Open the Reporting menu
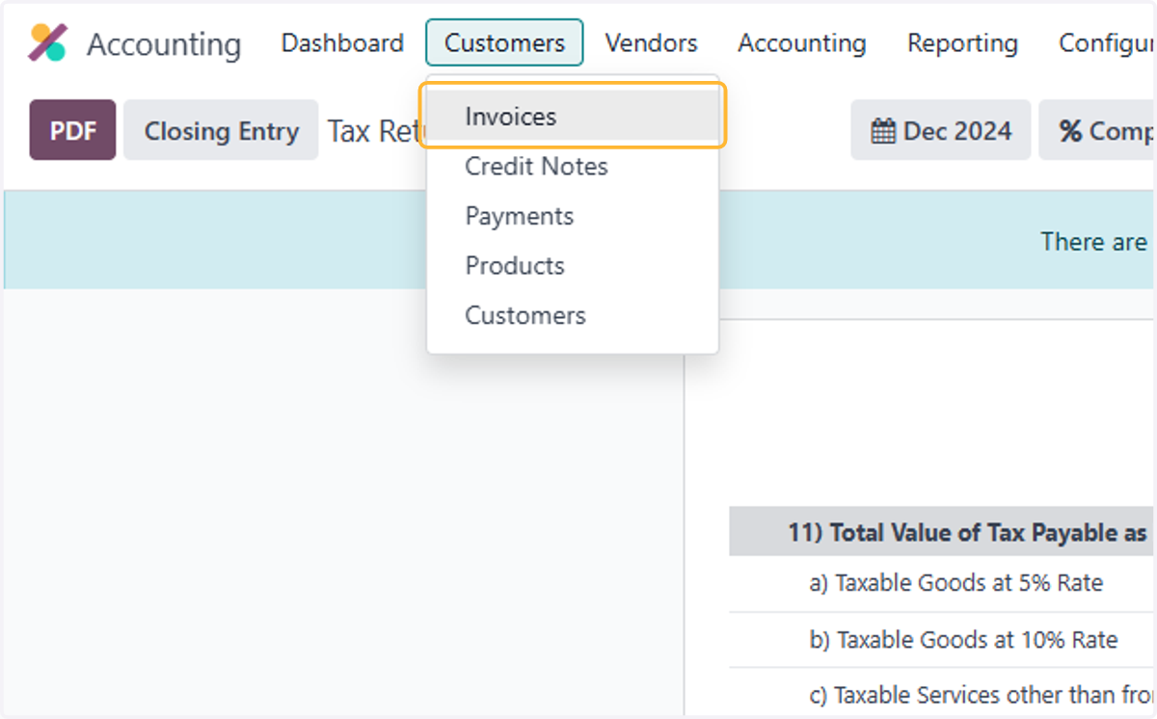 [x=962, y=43]
